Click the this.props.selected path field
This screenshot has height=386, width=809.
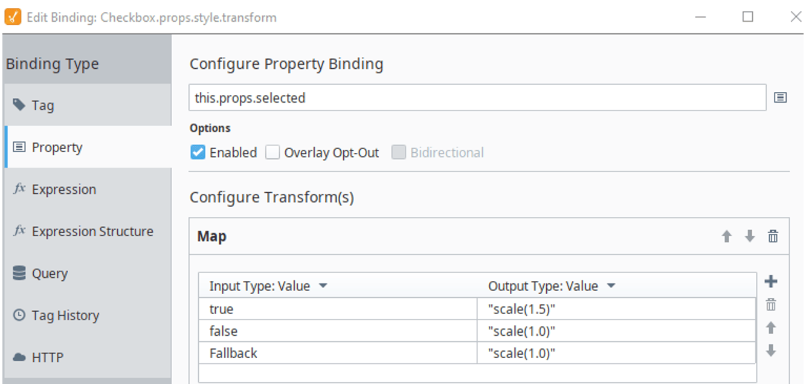click(x=477, y=98)
